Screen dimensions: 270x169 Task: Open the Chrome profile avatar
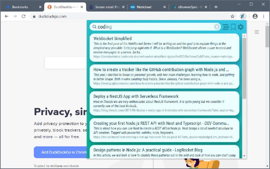point(255,16)
